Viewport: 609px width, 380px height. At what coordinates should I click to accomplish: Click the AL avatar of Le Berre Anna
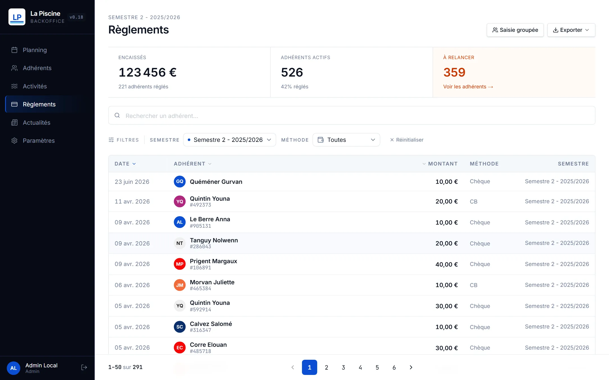pos(180,222)
